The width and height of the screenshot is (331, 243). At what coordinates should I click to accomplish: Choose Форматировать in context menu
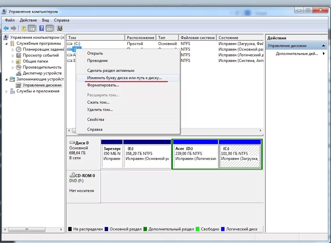point(128,85)
